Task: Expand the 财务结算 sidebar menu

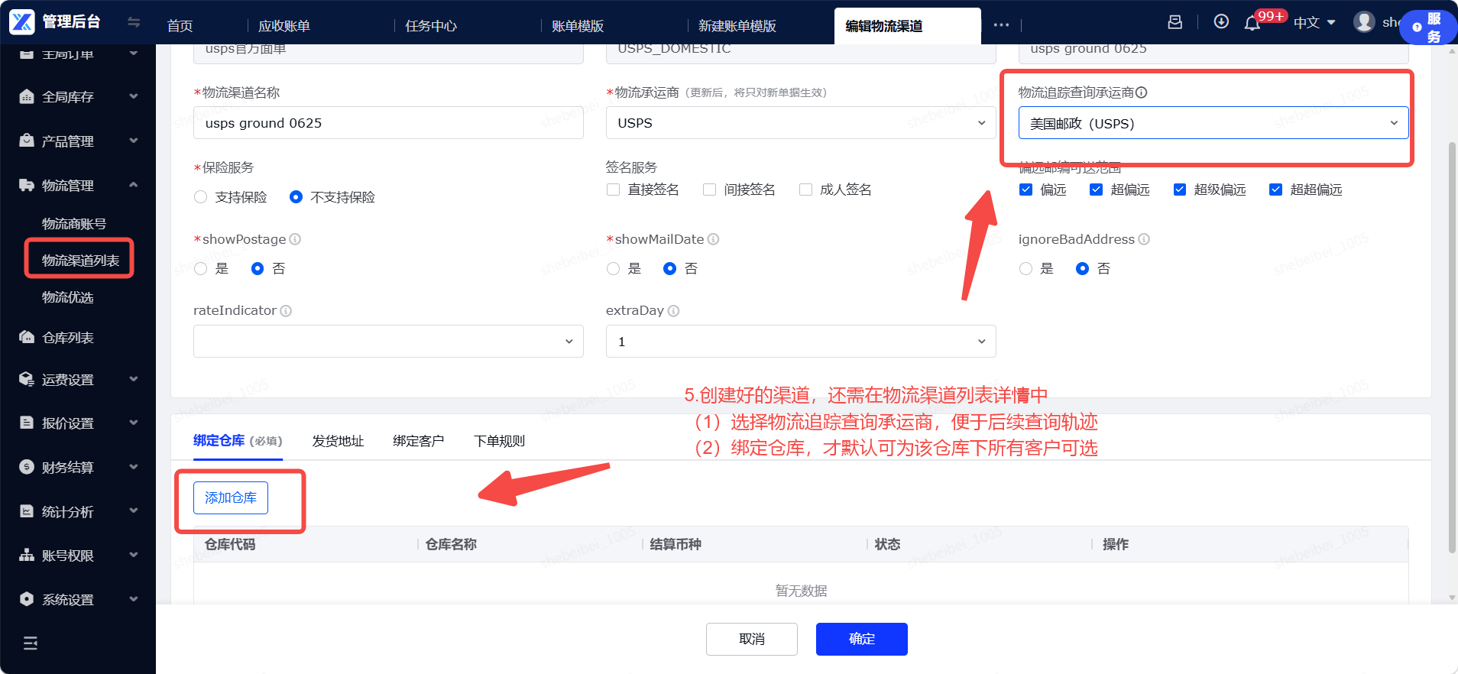Action: point(134,467)
